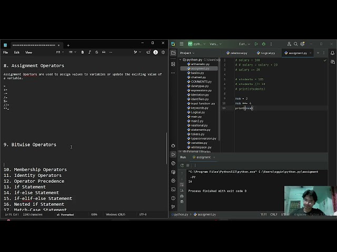
Task: Click the Notepad account avatar
Action: click(x=156, y=52)
